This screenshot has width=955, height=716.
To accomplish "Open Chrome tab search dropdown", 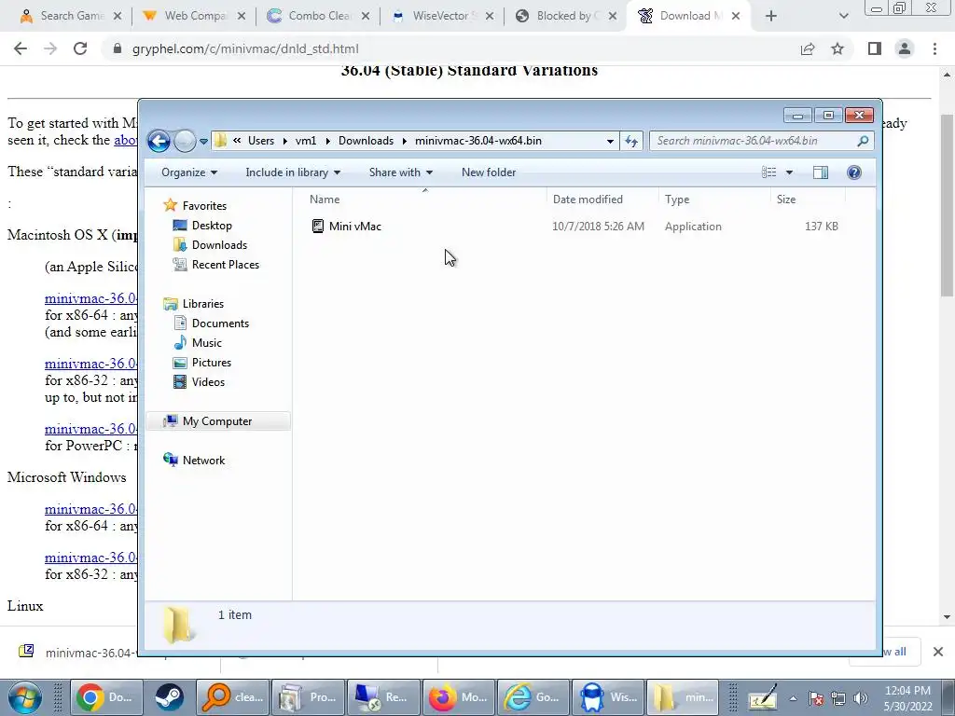I will pyautogui.click(x=843, y=16).
